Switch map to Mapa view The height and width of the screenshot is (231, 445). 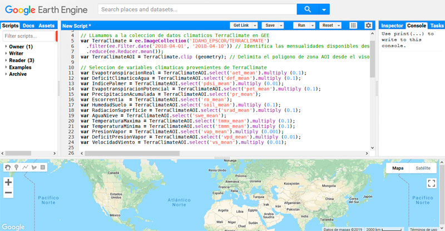398,168
